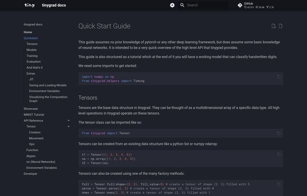Toggle the light/dark theme icon
Screen dimensions: 307x196
point(172,5)
